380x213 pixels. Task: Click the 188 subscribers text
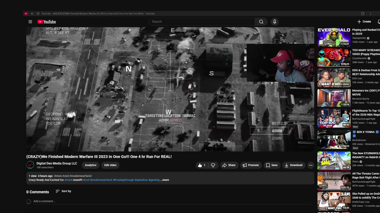pos(45,167)
